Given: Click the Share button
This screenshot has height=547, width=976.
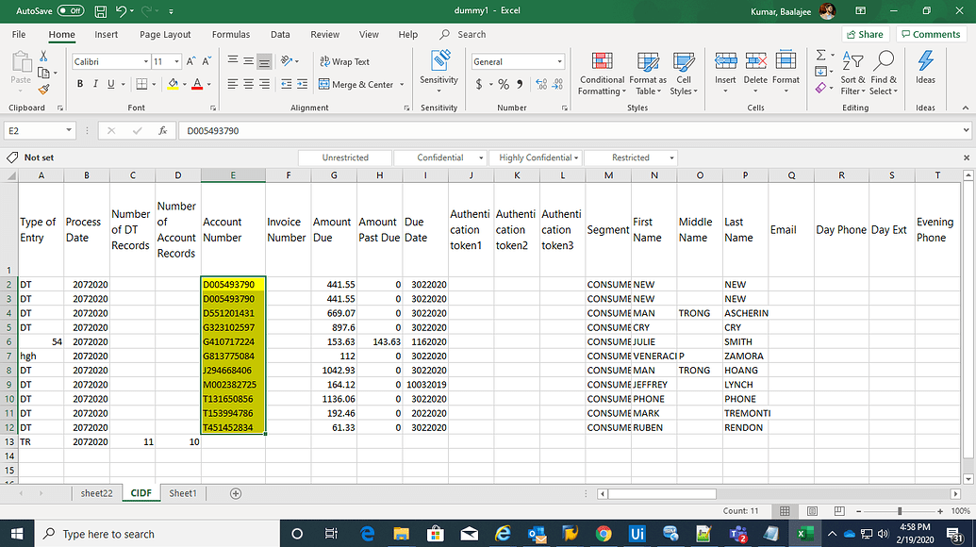Looking at the screenshot, I should [x=865, y=35].
